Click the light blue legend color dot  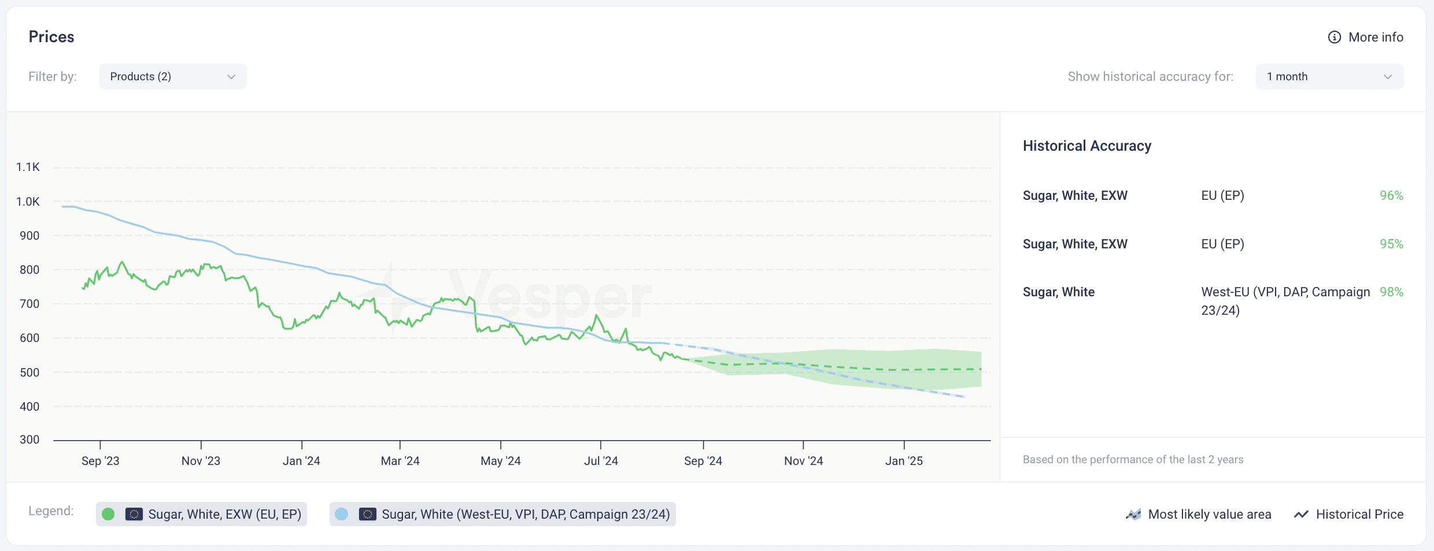click(342, 514)
